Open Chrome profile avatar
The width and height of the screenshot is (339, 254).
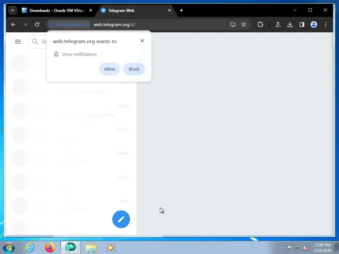pyautogui.click(x=314, y=24)
